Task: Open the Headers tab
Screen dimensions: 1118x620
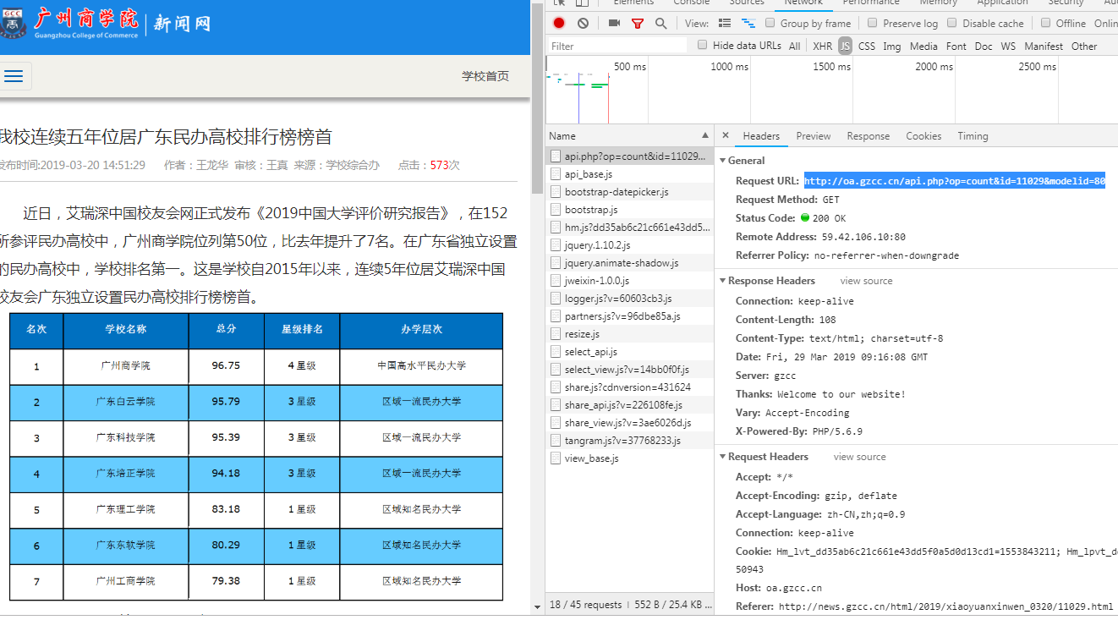Action: pos(761,136)
